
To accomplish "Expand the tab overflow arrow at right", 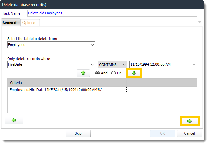I will pyautogui.click(x=200, y=22).
